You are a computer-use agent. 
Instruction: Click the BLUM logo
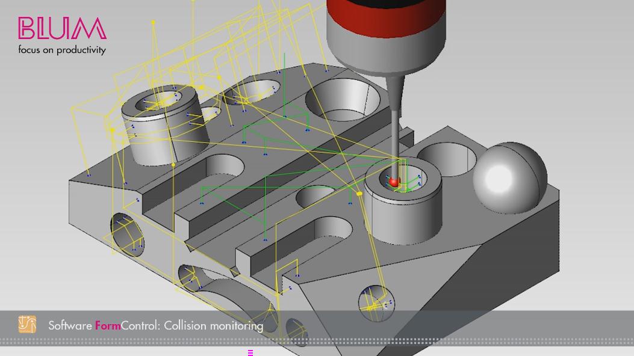62,28
